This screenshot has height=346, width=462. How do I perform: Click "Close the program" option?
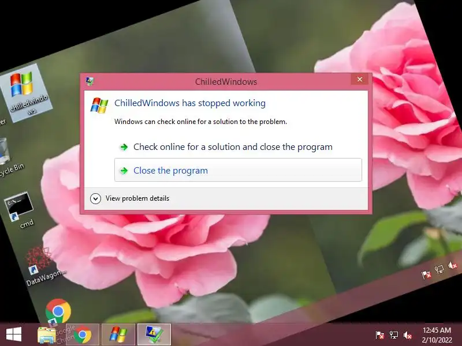tap(238, 170)
